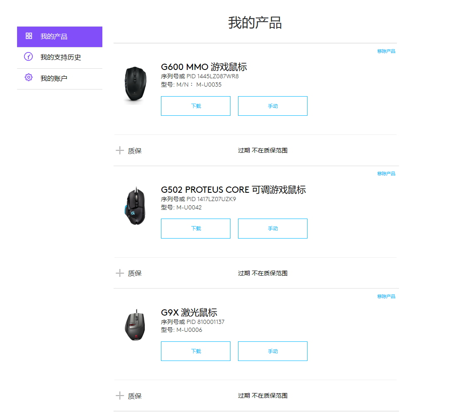Image resolution: width=456 pixels, height=413 pixels.
Task: Click 手动 for the G9X laser mouse
Action: point(273,351)
